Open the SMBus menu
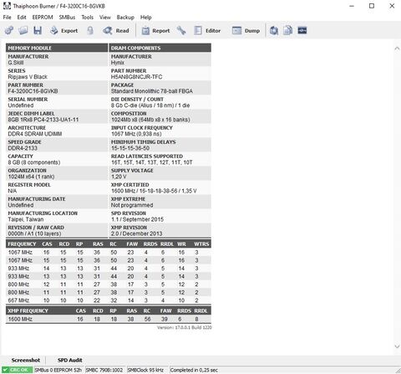Screen dimensions: 401x374 click(x=67, y=18)
